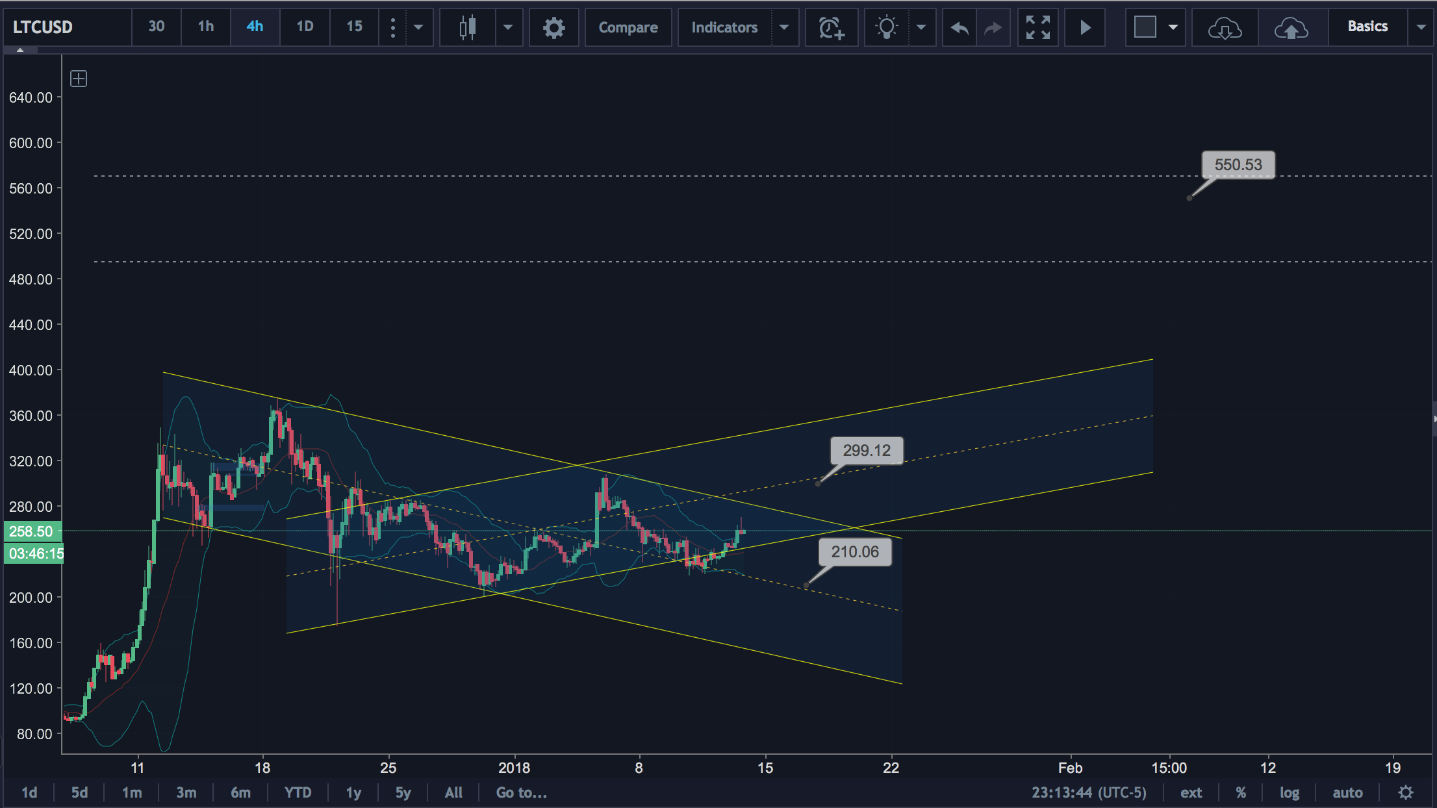Viewport: 1437px width, 808px height.
Task: Toggle percent scale mode
Action: pyautogui.click(x=1241, y=792)
